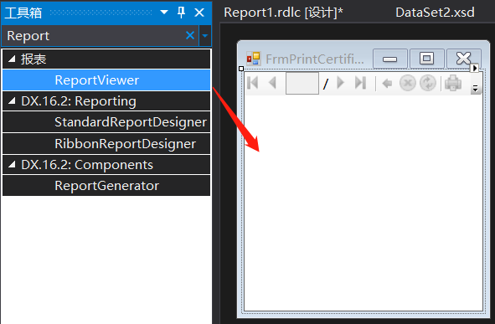Close the FrmPrintCertifi form
Screen dimensions: 495x324
click(x=463, y=59)
